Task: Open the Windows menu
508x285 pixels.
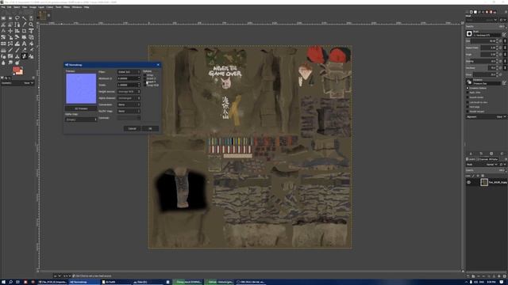Action: click(x=77, y=7)
